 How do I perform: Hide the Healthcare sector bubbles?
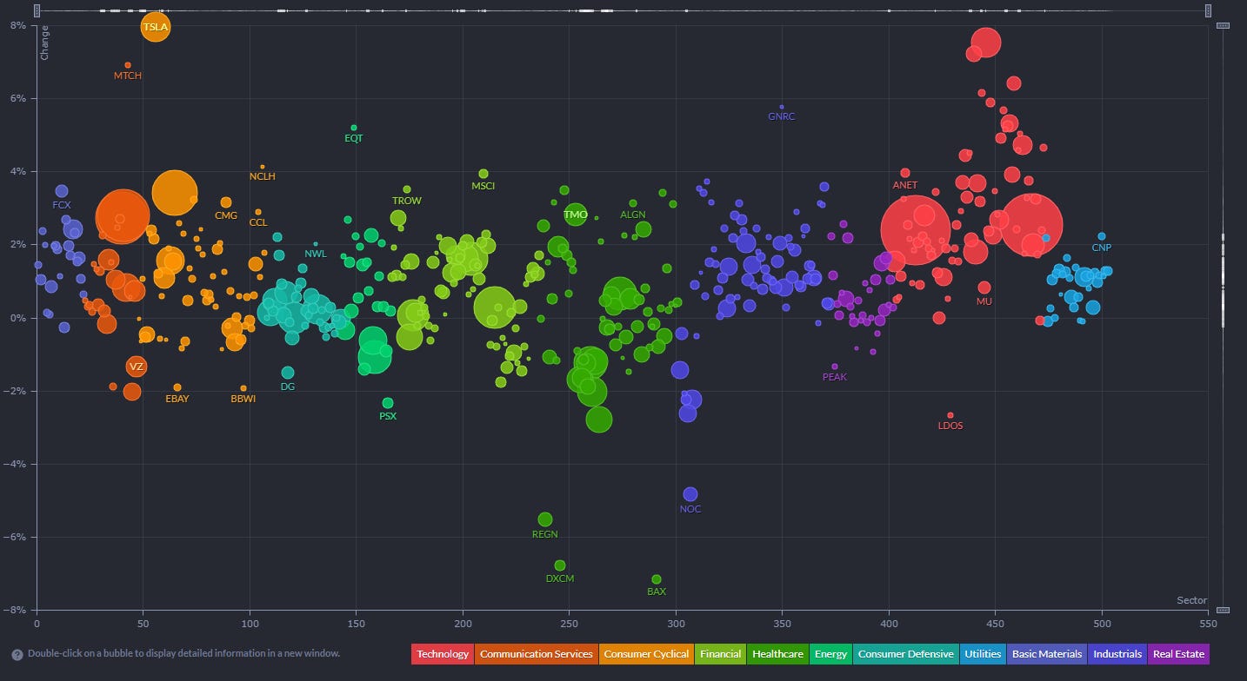(777, 654)
